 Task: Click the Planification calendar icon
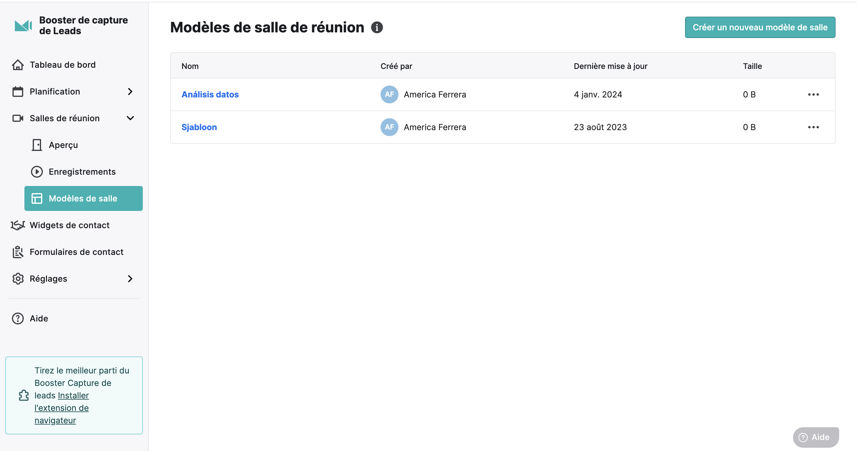[x=18, y=91]
